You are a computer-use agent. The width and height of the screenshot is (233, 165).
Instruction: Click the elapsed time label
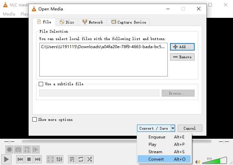coord(9,141)
